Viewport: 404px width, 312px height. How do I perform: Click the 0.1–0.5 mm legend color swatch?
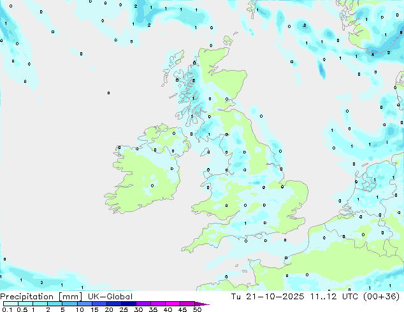(11, 304)
